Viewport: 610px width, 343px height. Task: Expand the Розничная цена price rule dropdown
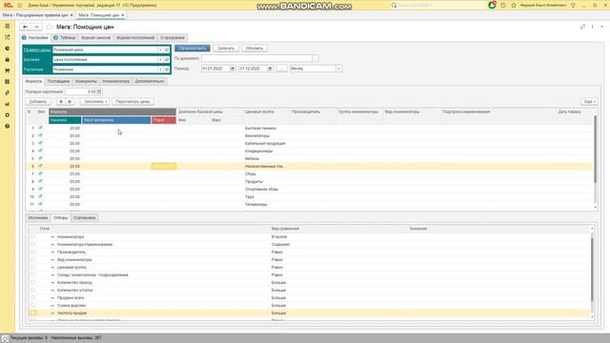160,50
